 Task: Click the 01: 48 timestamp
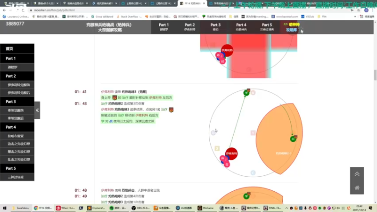pos(81,190)
